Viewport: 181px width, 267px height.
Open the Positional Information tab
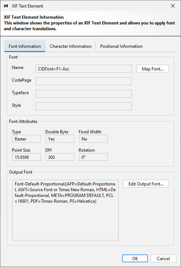(x=121, y=46)
